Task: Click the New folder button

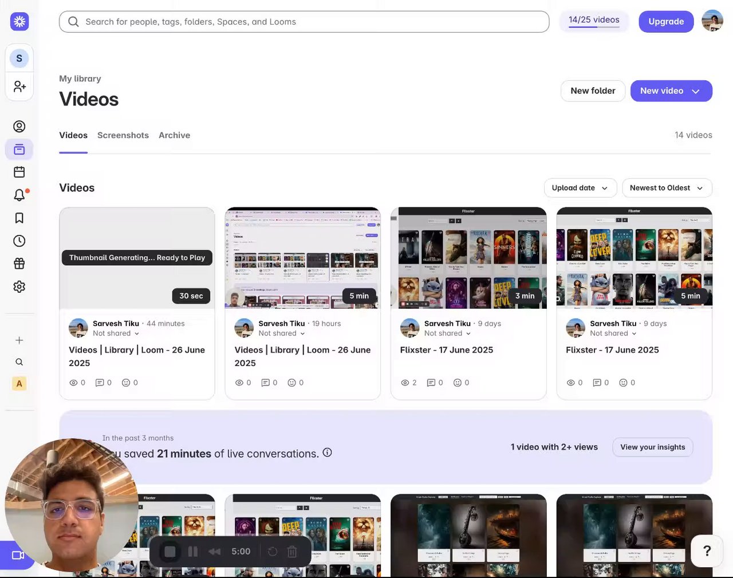Action: coord(593,91)
